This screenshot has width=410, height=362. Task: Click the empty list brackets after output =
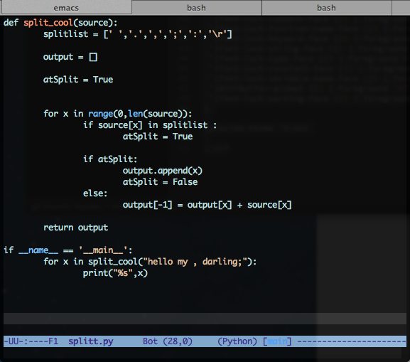click(93, 57)
